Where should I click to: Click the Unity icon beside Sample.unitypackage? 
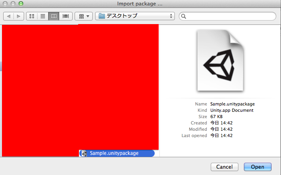(84, 154)
